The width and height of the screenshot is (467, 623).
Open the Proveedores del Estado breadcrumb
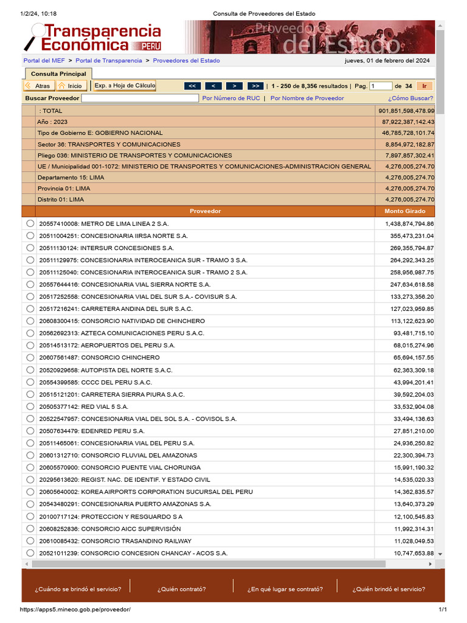[186, 60]
